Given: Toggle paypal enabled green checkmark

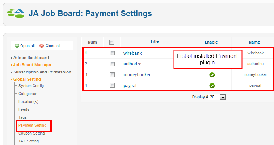Looking at the screenshot, I should click(x=212, y=86).
